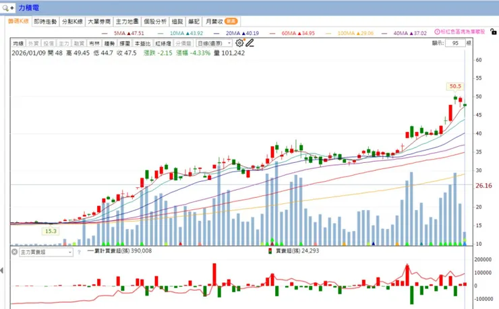The image size is (499, 309).
Task: Toggle the 外資 overlay button
Action: [x=34, y=43]
